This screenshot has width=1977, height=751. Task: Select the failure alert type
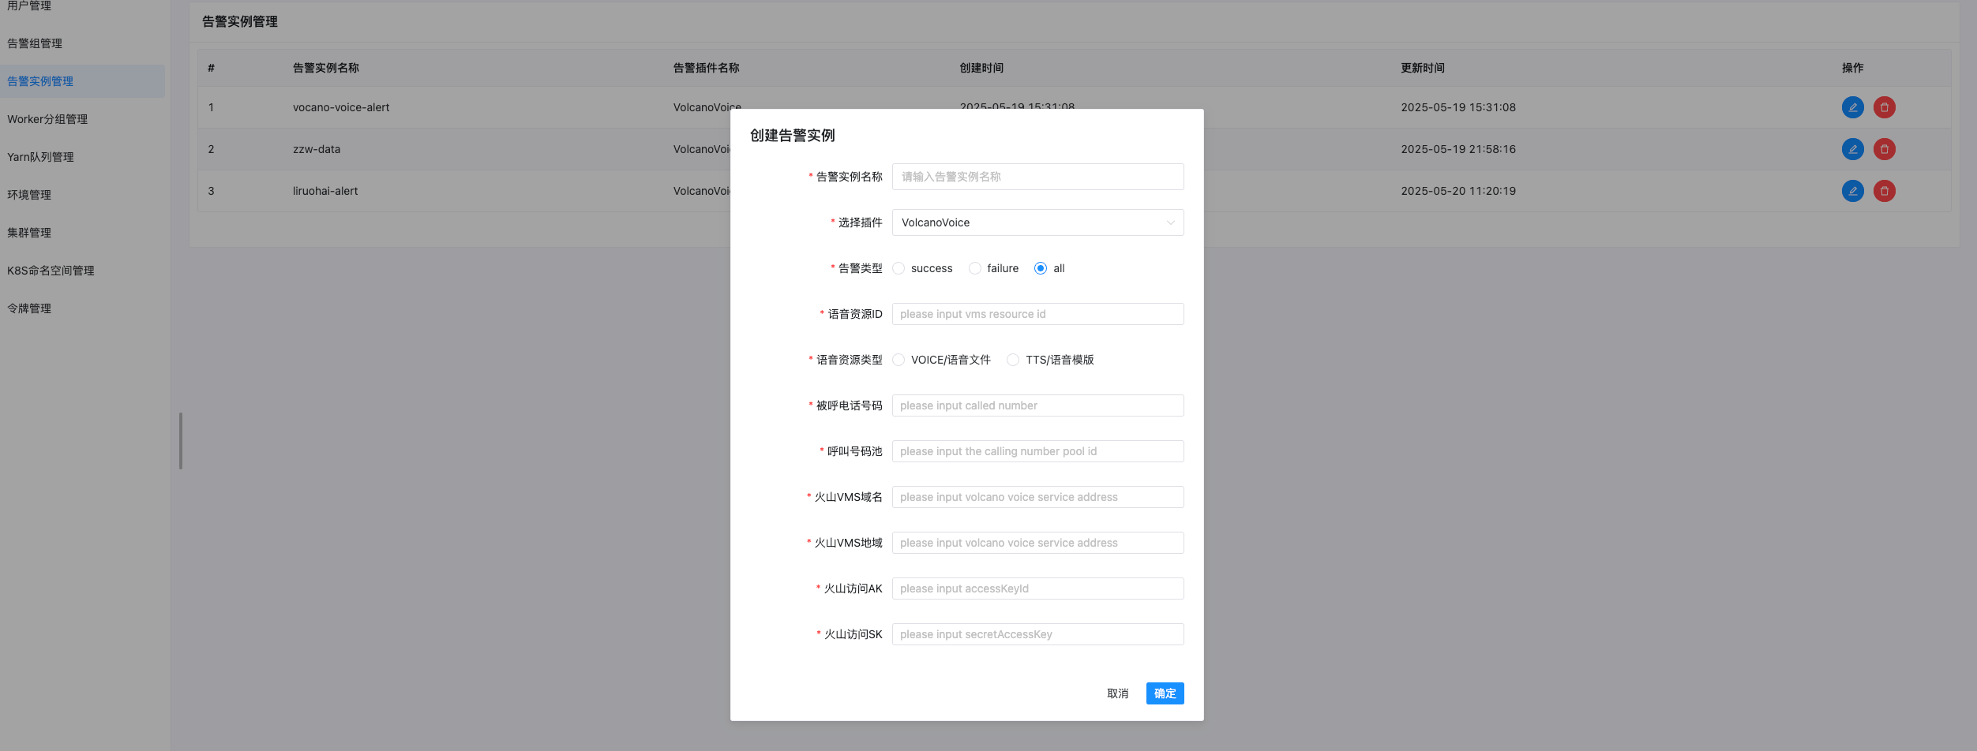tap(975, 268)
